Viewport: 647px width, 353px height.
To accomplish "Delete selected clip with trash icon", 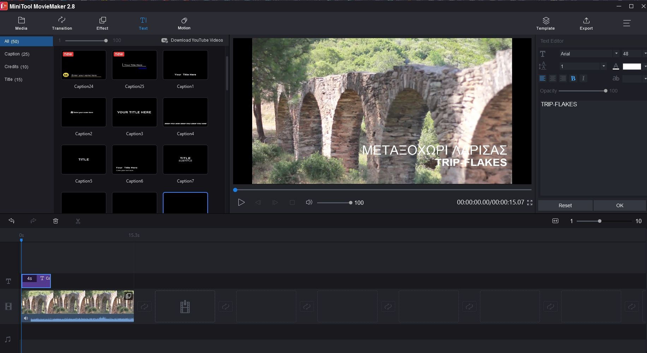I will pyautogui.click(x=55, y=221).
